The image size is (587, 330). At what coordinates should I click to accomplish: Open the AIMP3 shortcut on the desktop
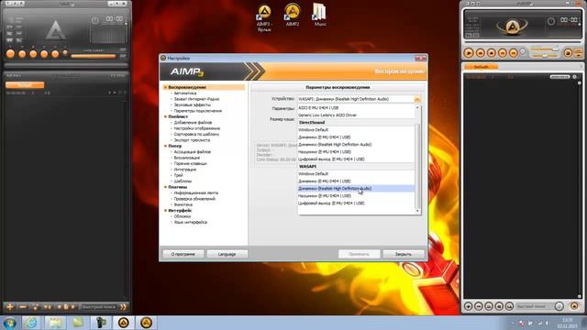click(264, 16)
